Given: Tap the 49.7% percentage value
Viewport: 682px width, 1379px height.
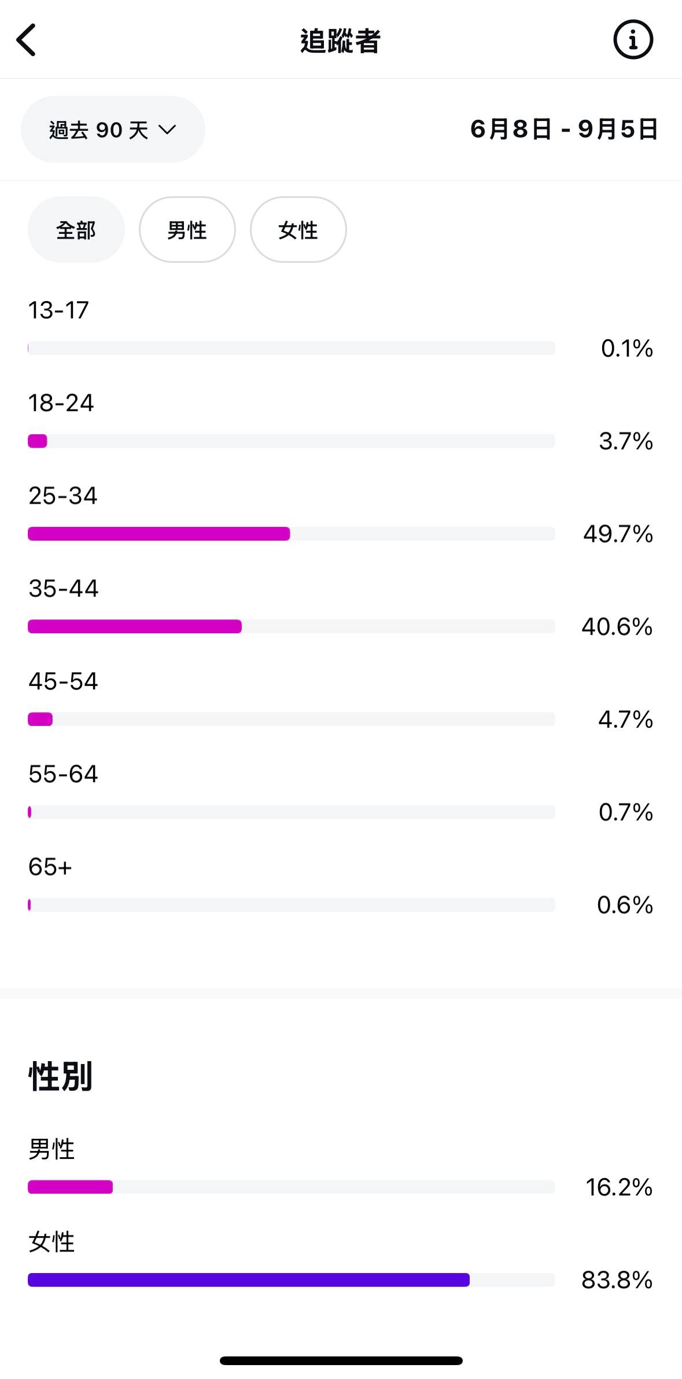Looking at the screenshot, I should click(x=618, y=534).
